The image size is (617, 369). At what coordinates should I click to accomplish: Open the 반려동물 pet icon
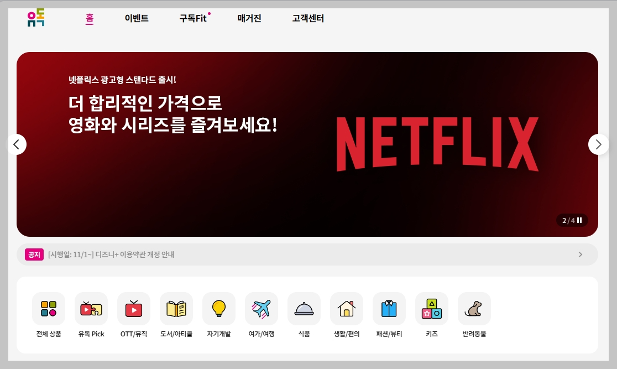click(474, 309)
